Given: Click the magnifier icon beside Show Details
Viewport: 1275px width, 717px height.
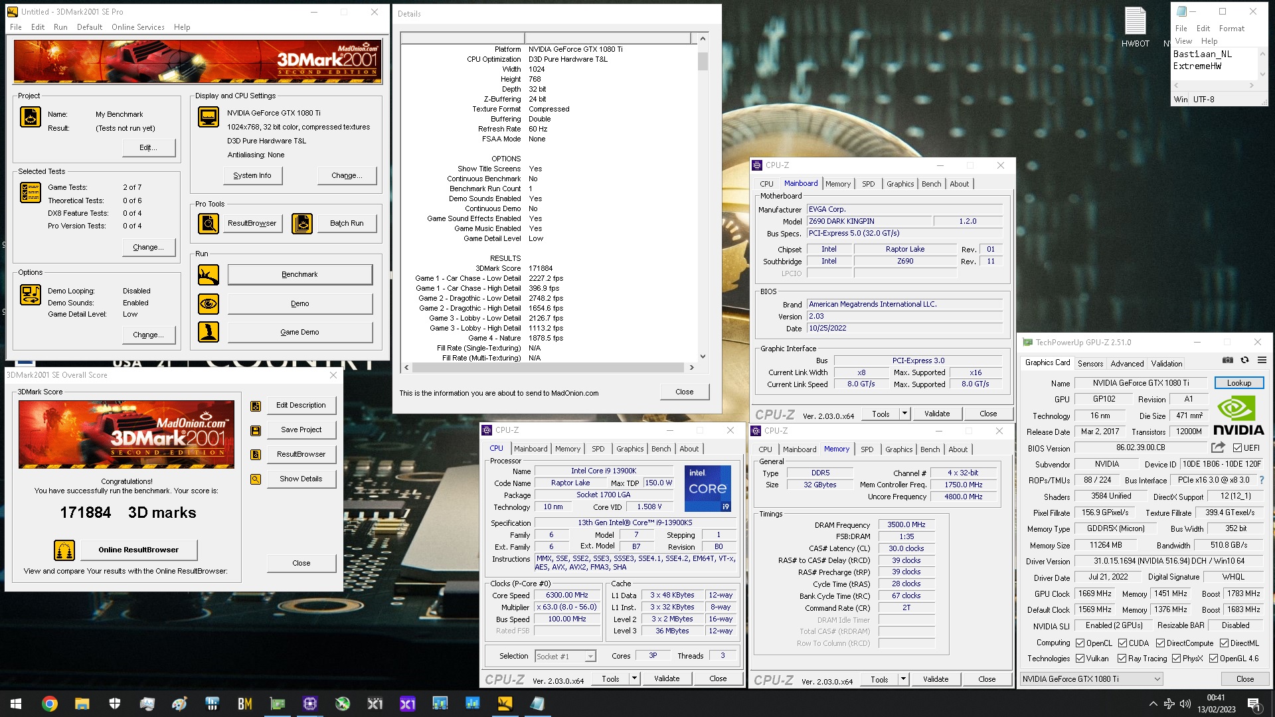Looking at the screenshot, I should pos(256,479).
